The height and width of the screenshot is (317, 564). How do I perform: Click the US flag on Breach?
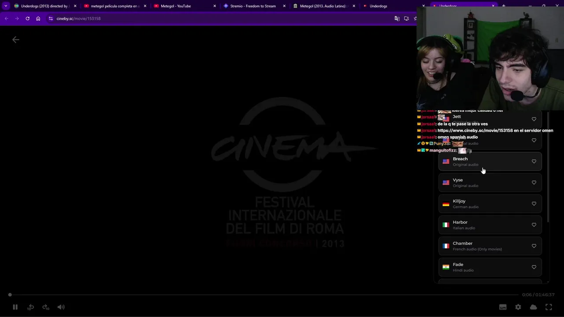point(446,162)
